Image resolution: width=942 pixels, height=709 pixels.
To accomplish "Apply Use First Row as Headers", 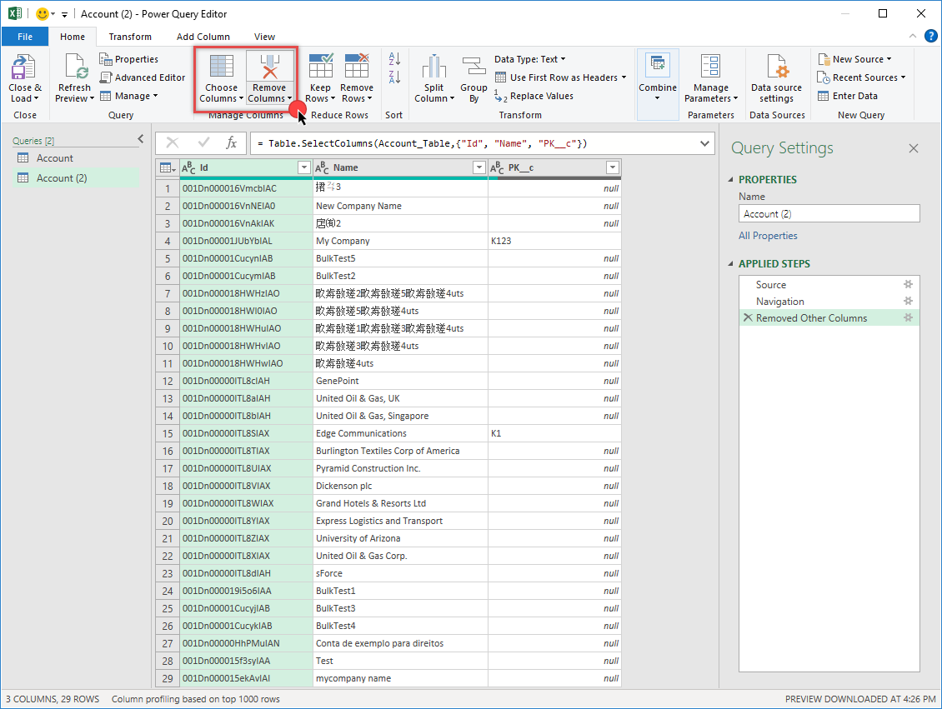I will tap(561, 77).
